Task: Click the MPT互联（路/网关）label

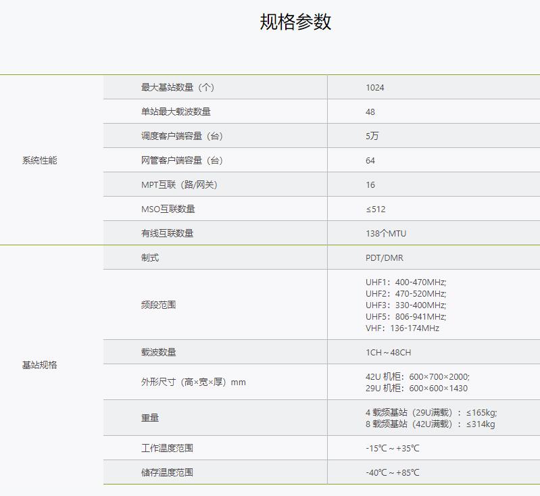Action: pos(180,184)
